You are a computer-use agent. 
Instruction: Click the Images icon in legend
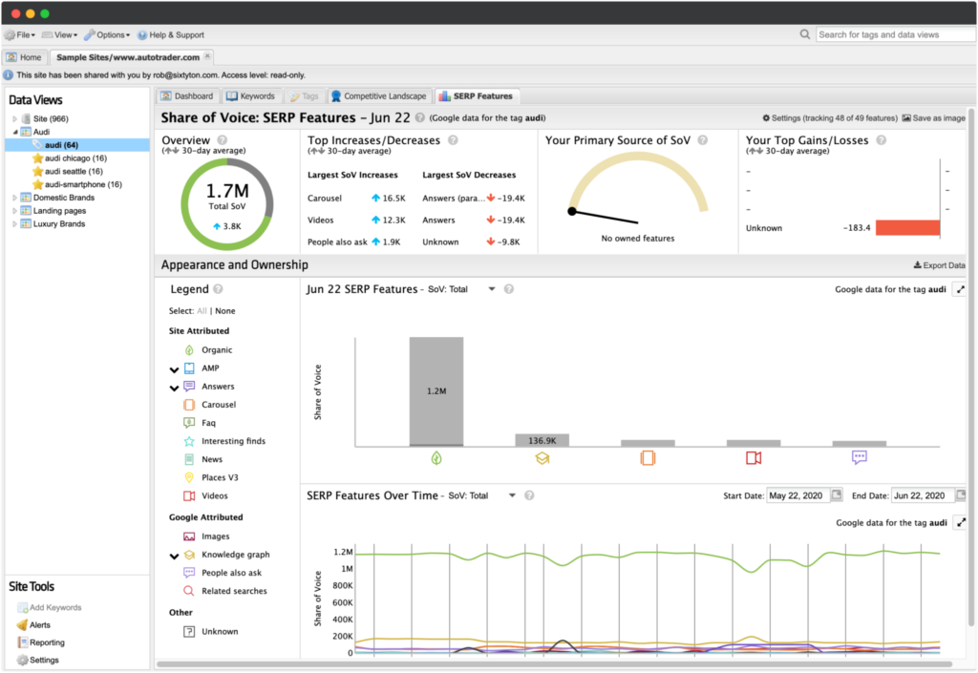[x=189, y=536]
